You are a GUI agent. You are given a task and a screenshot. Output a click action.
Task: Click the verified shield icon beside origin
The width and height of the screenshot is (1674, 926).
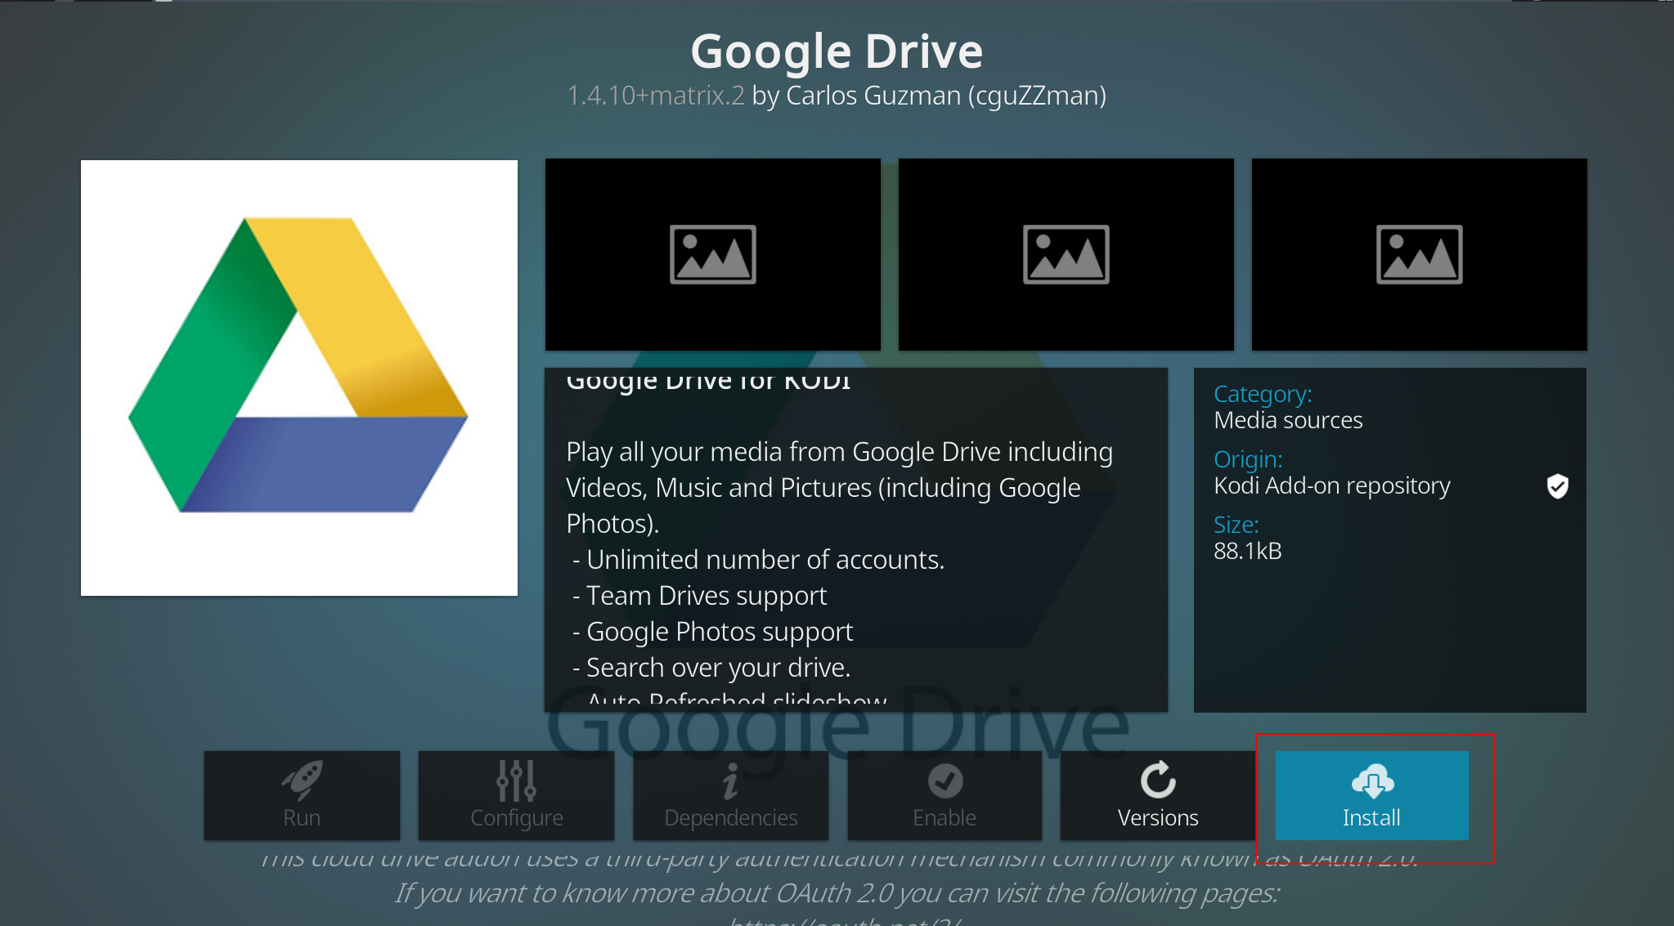point(1557,486)
